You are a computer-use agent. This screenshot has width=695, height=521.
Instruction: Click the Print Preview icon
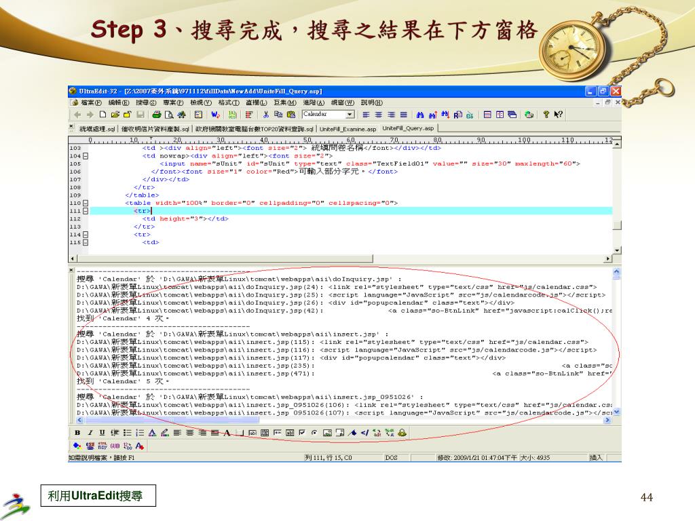(169, 114)
